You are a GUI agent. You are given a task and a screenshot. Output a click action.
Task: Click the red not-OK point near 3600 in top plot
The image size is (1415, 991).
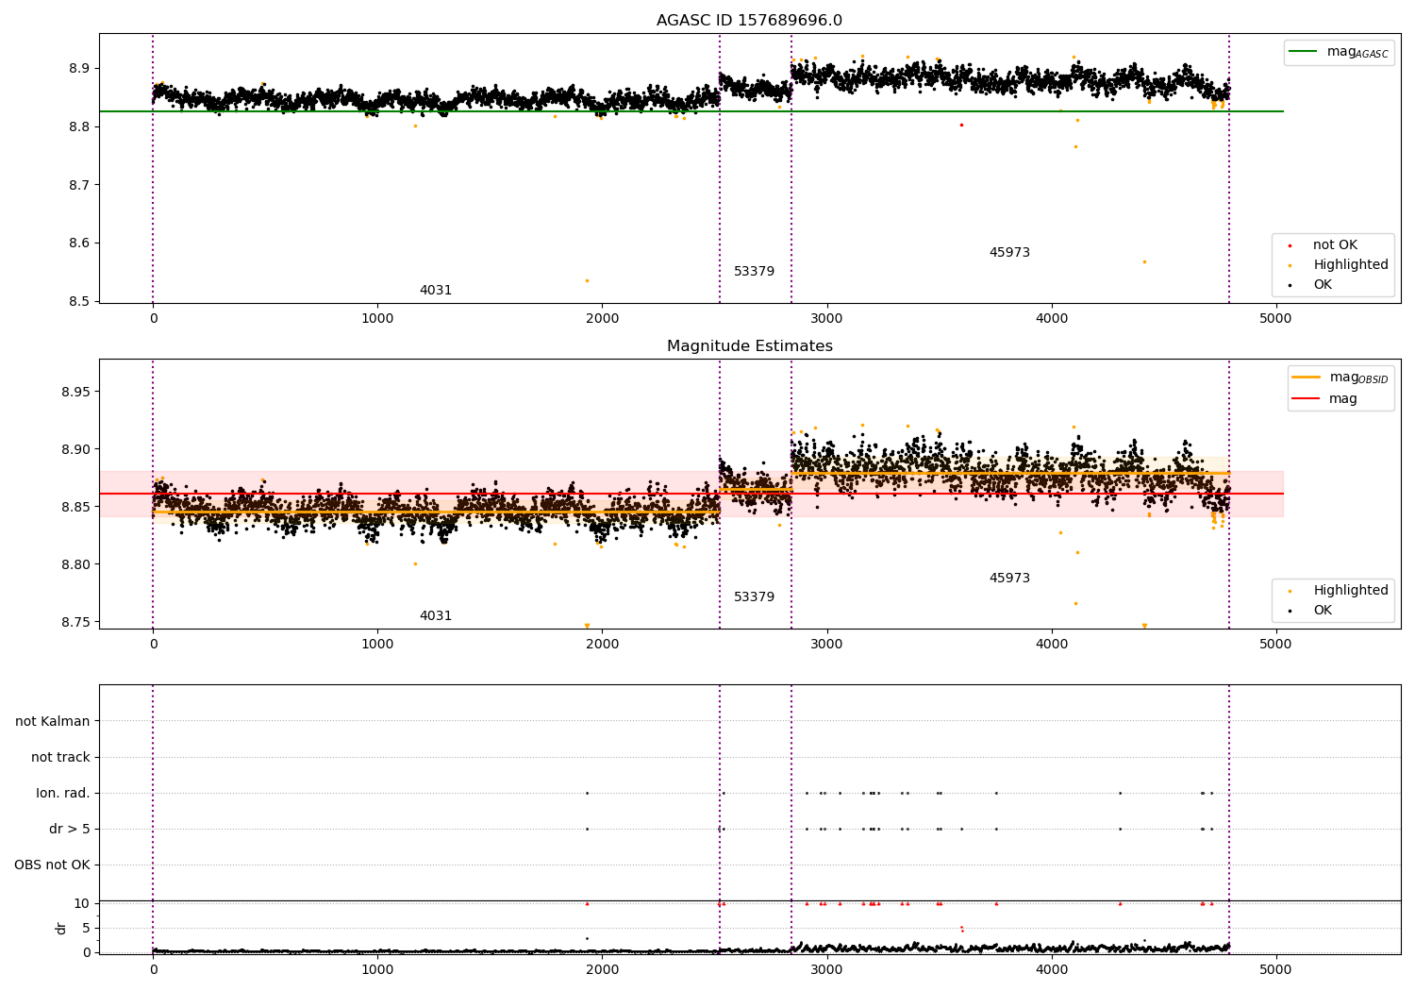pyautogui.click(x=961, y=125)
